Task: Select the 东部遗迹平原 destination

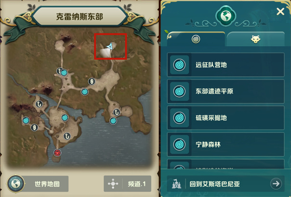Action: (225, 91)
